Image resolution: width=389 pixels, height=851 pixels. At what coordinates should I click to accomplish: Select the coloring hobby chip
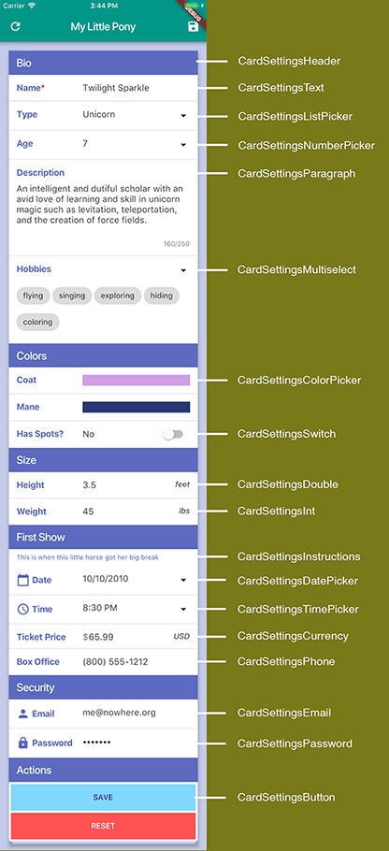pos(37,322)
